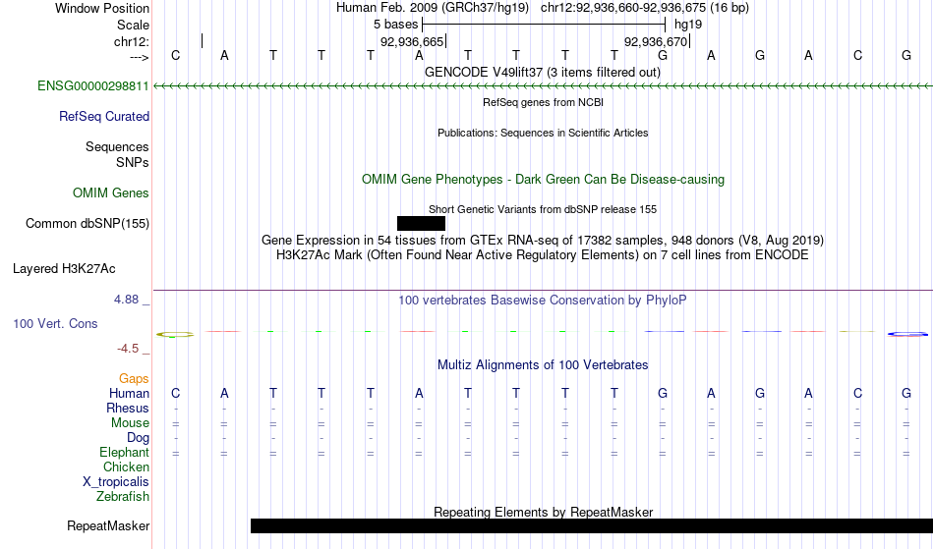This screenshot has width=934, height=549.
Task: Click the 92,936,665 ruler position label
Action: 412,41
